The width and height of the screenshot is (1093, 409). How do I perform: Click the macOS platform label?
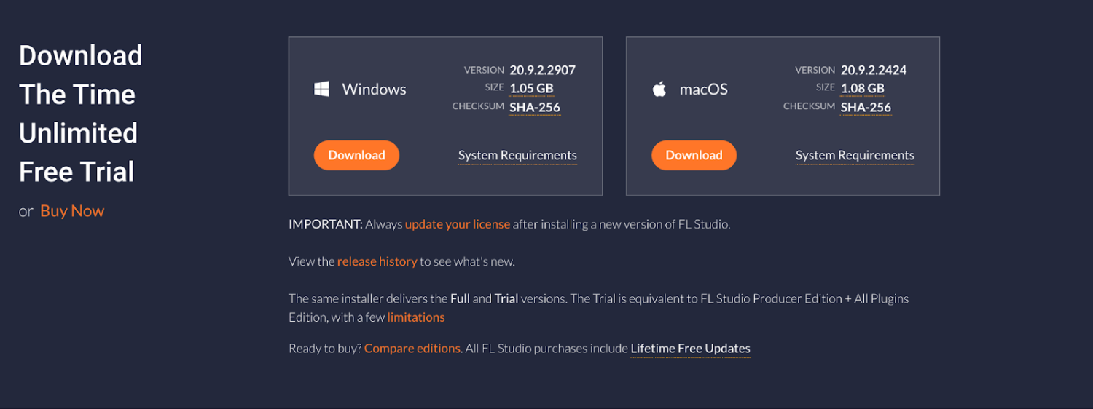(x=704, y=90)
